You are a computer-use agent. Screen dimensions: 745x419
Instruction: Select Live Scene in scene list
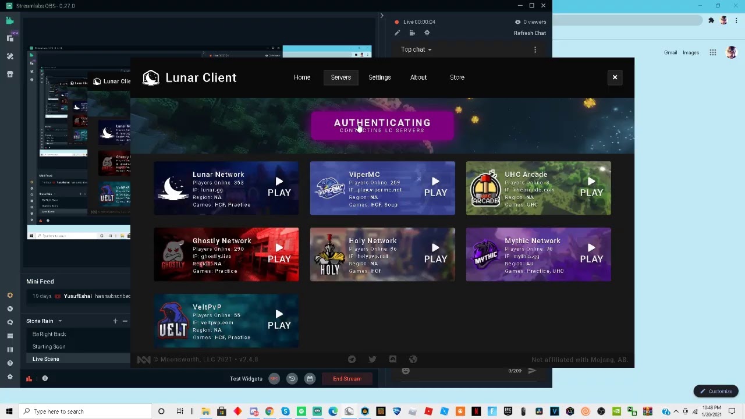point(78,359)
